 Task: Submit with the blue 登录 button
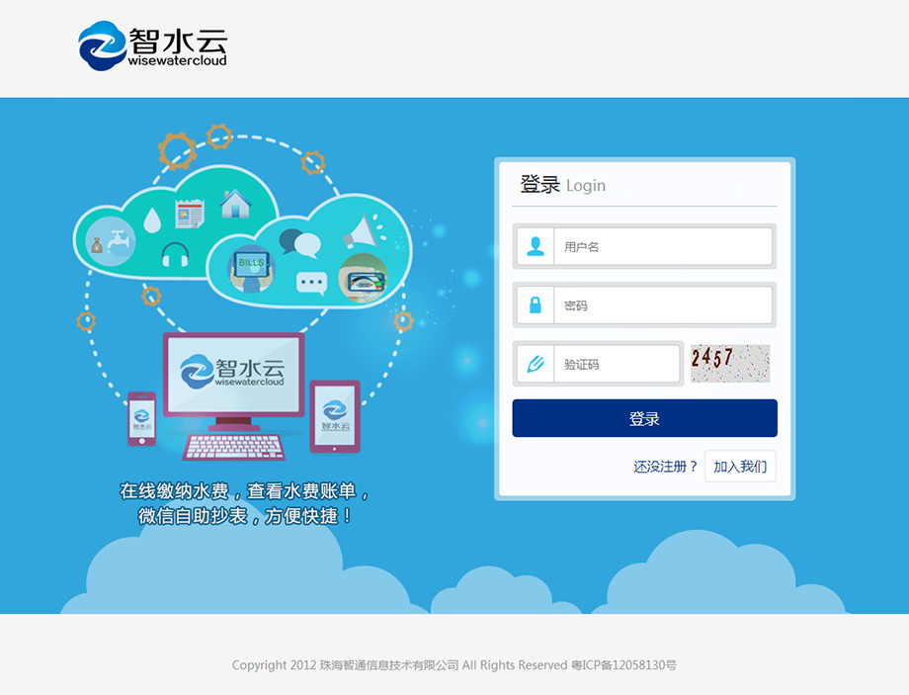[x=644, y=418]
